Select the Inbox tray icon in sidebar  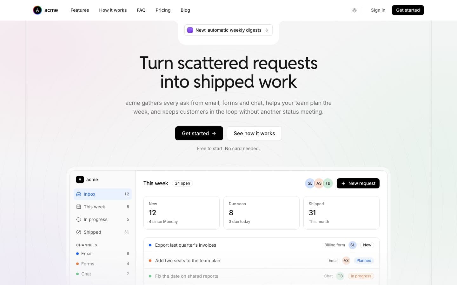tap(79, 194)
